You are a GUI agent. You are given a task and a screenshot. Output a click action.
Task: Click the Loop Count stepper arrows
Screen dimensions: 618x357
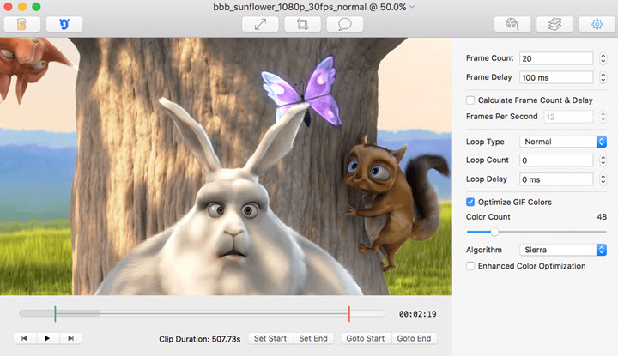603,160
